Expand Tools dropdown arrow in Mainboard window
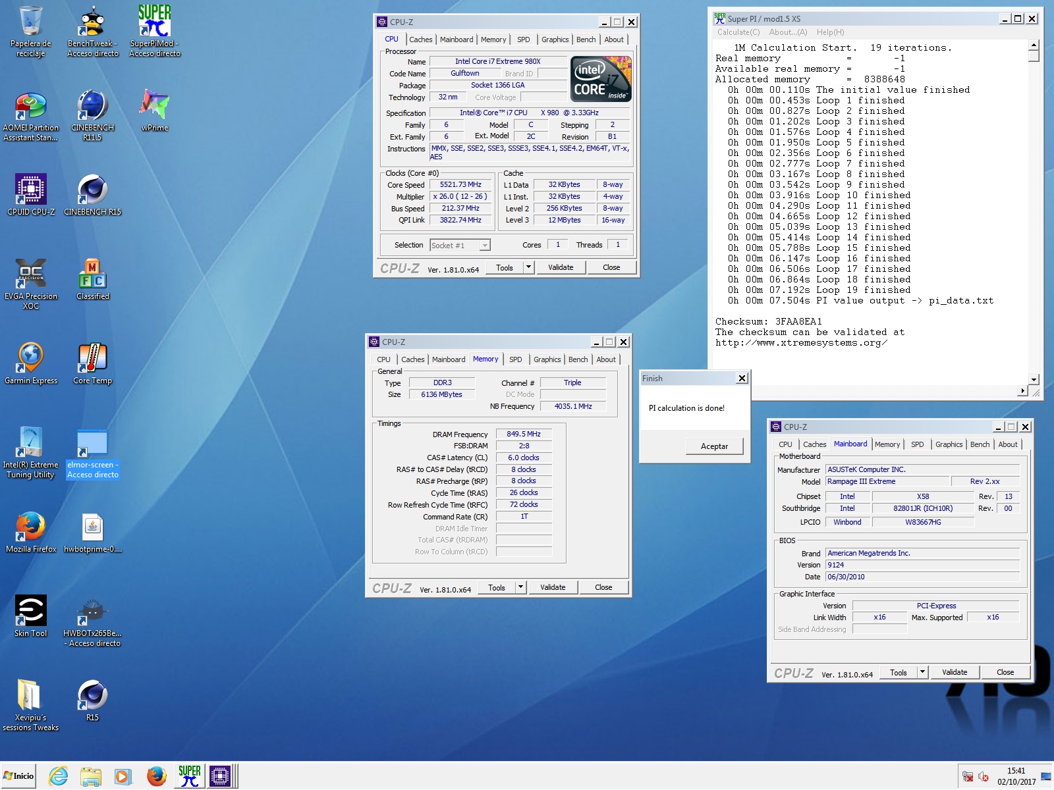Screen dimensions: 1054x790 tap(922, 672)
